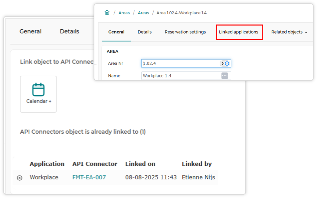317x198 pixels.
Task: Select the Workplace application cell
Action: pyautogui.click(x=44, y=177)
